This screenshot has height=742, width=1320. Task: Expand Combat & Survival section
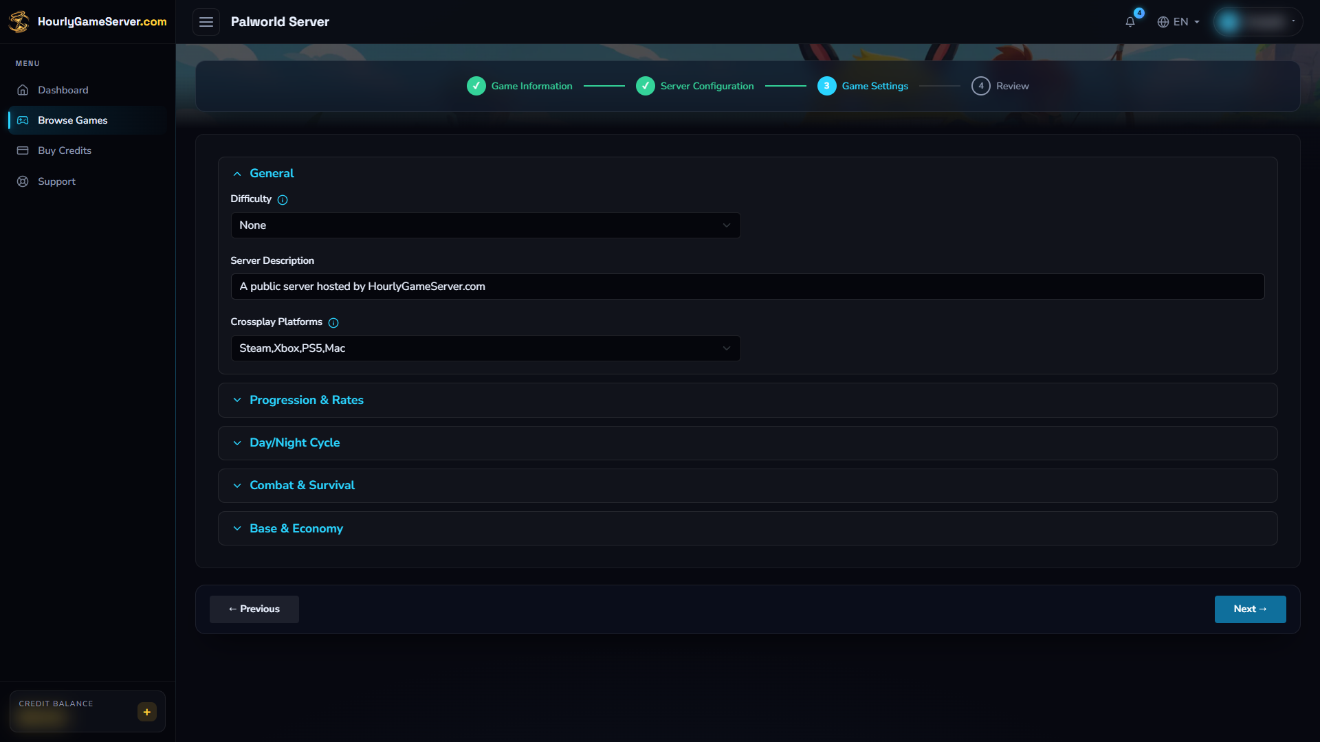(747, 486)
